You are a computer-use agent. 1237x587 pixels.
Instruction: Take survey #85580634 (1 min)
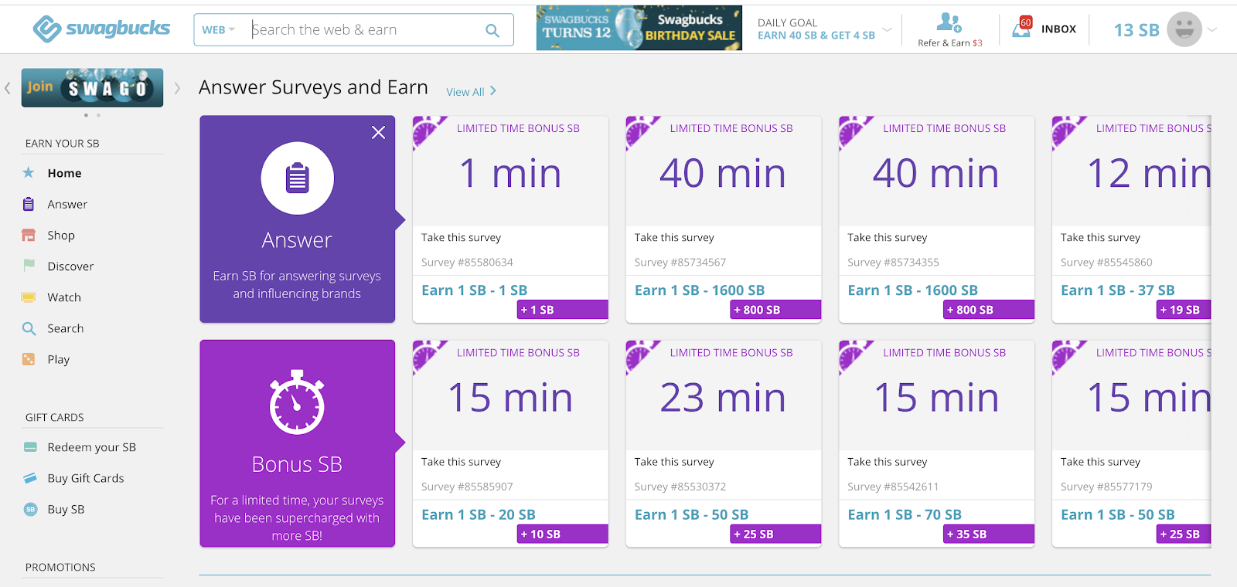click(x=461, y=237)
